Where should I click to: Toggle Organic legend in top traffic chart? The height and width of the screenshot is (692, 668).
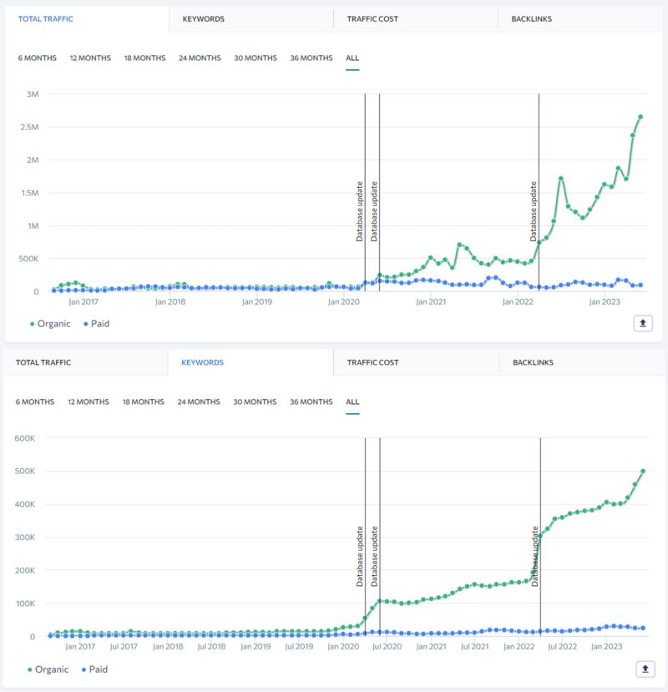tap(50, 324)
